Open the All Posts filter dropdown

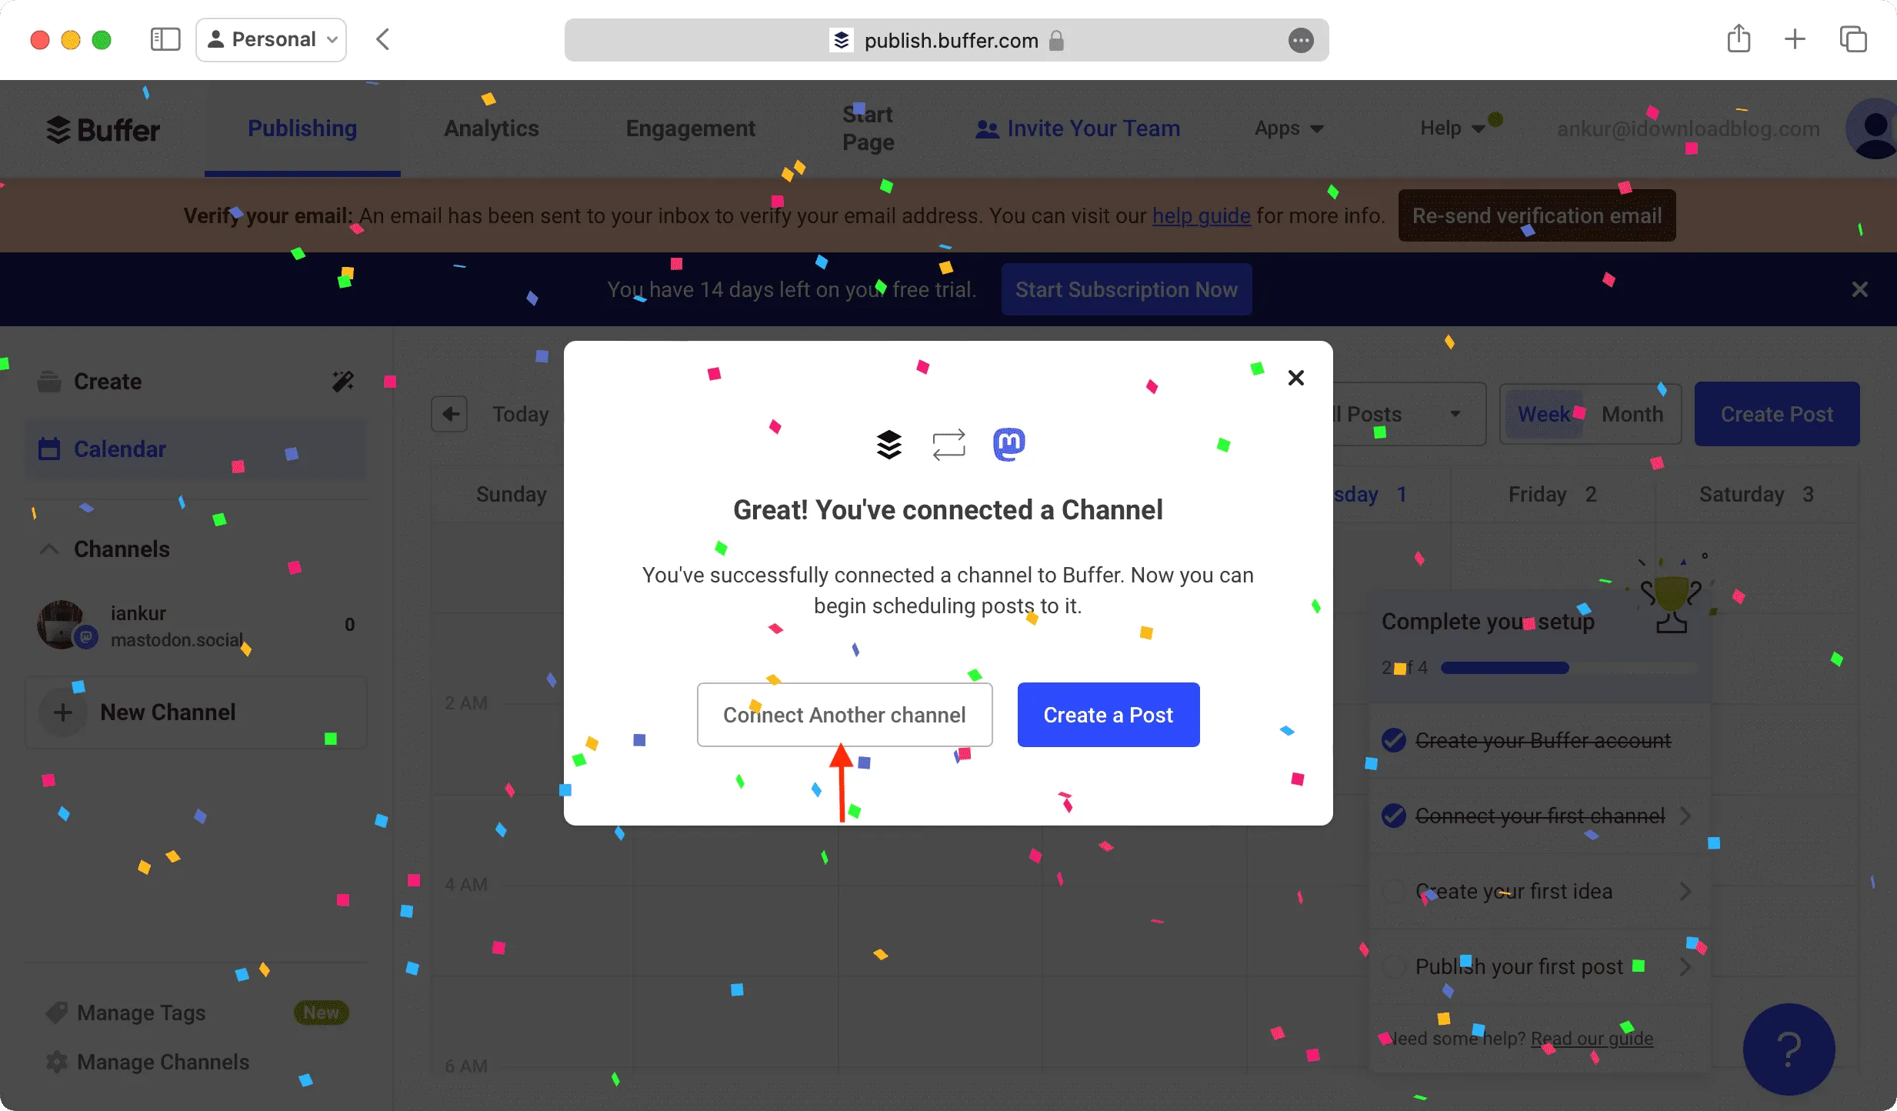point(1408,414)
